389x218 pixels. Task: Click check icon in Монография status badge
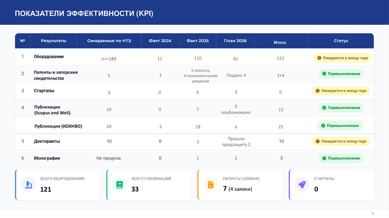(324, 158)
